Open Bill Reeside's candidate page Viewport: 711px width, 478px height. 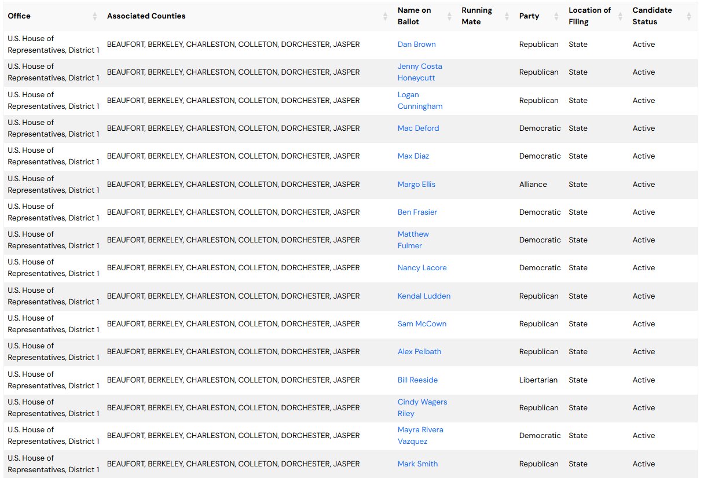[x=417, y=380]
